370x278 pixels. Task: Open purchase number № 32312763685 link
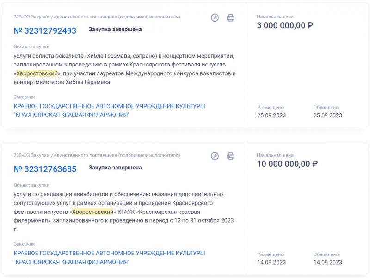point(45,169)
